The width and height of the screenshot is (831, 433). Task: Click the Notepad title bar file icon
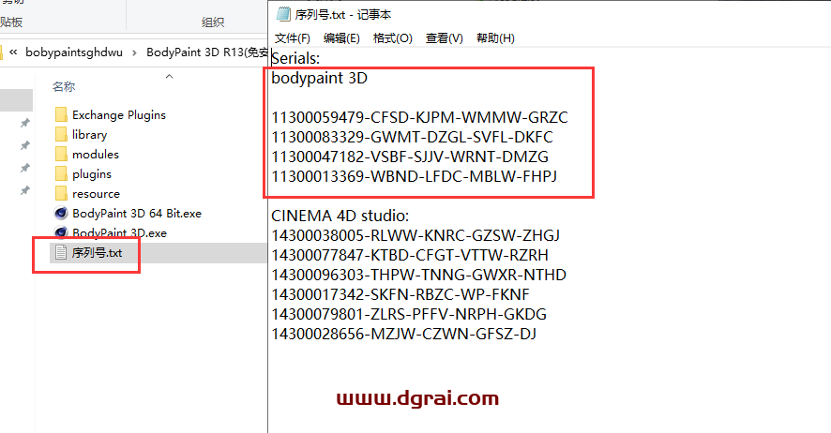click(x=283, y=14)
